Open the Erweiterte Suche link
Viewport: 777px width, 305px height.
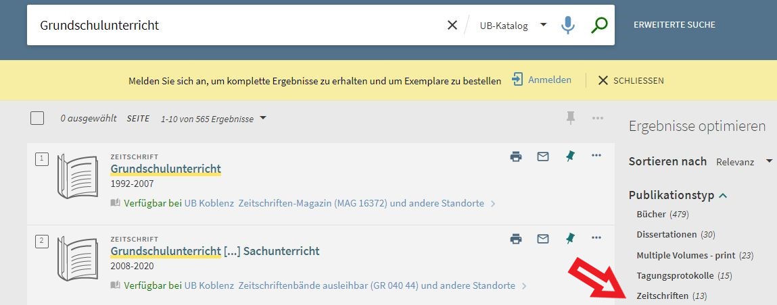(x=674, y=25)
